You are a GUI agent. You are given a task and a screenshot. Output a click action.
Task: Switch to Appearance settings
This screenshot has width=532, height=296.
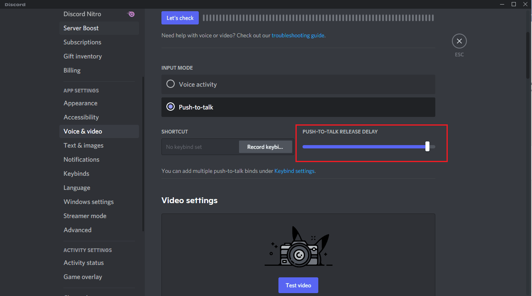pos(81,103)
